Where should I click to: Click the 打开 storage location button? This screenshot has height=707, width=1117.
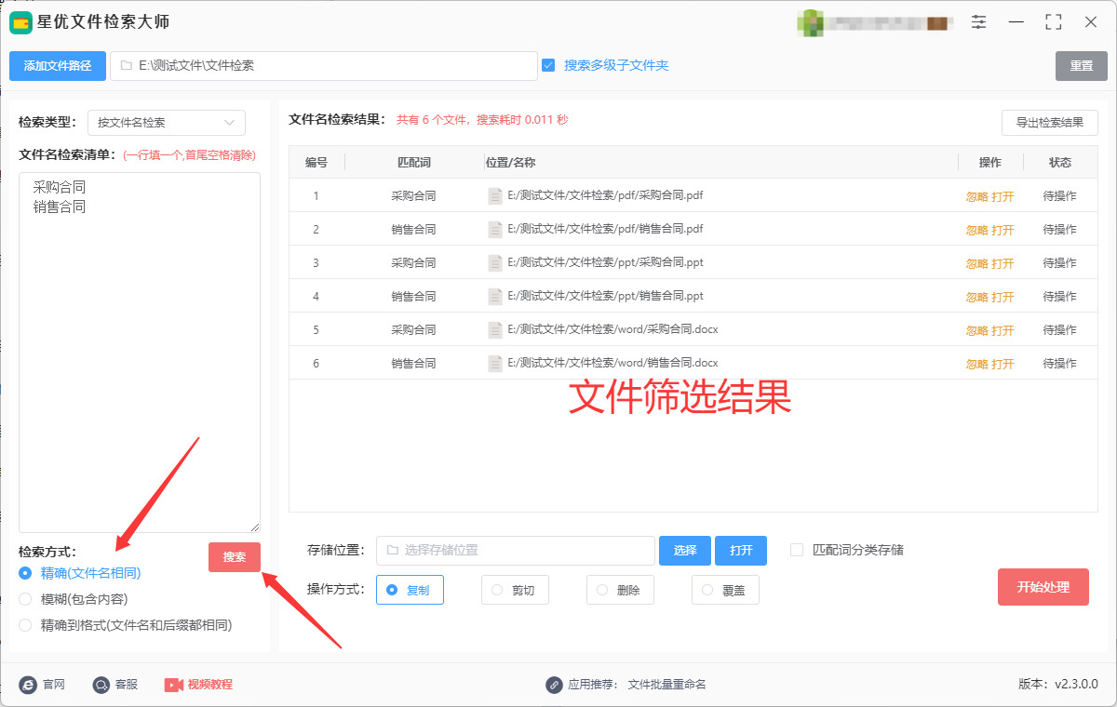coord(741,551)
